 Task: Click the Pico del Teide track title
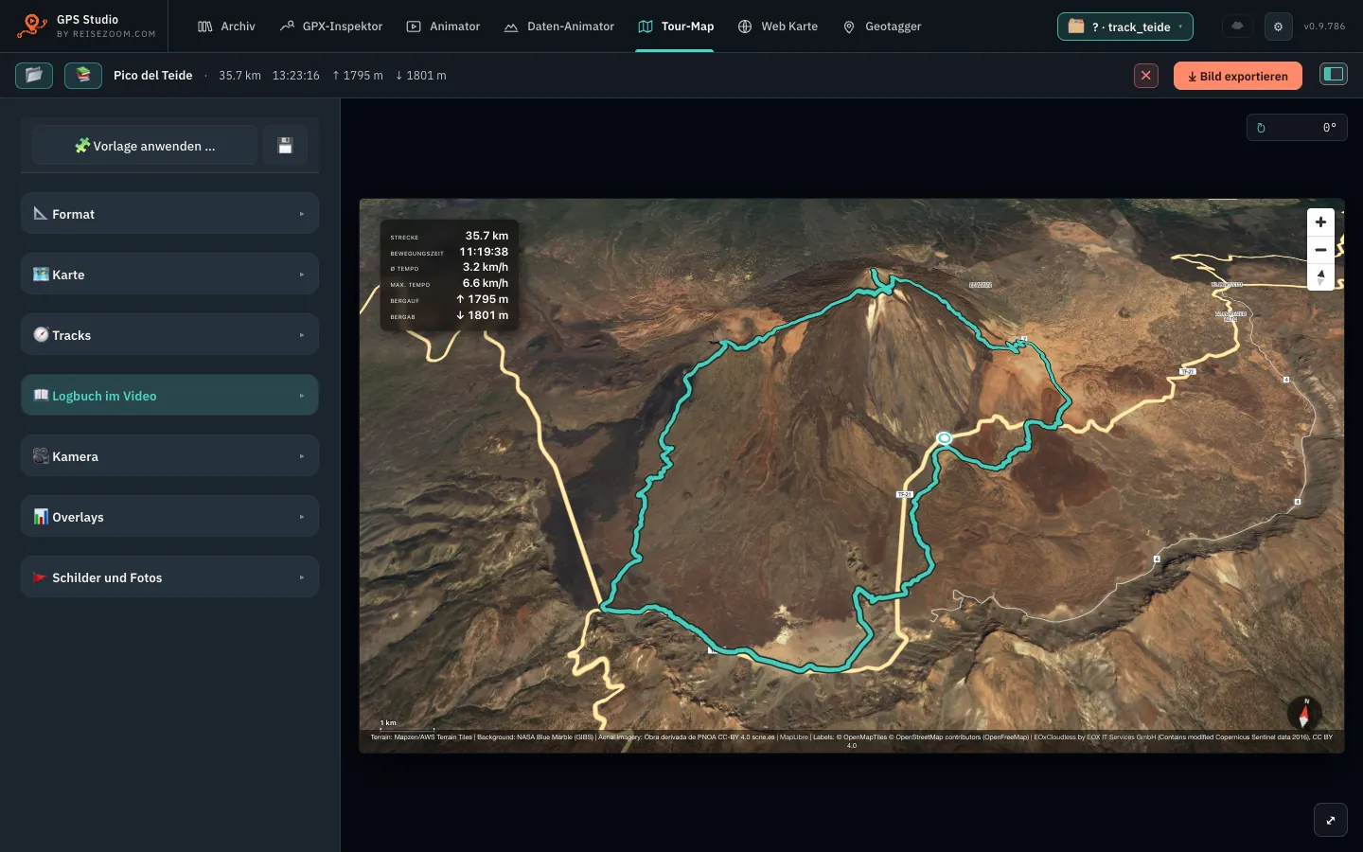(153, 76)
